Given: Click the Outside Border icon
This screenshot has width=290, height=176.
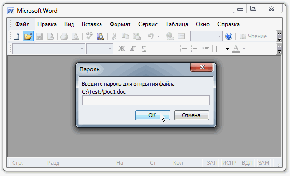Looking at the screenshot, I should click(219, 49).
